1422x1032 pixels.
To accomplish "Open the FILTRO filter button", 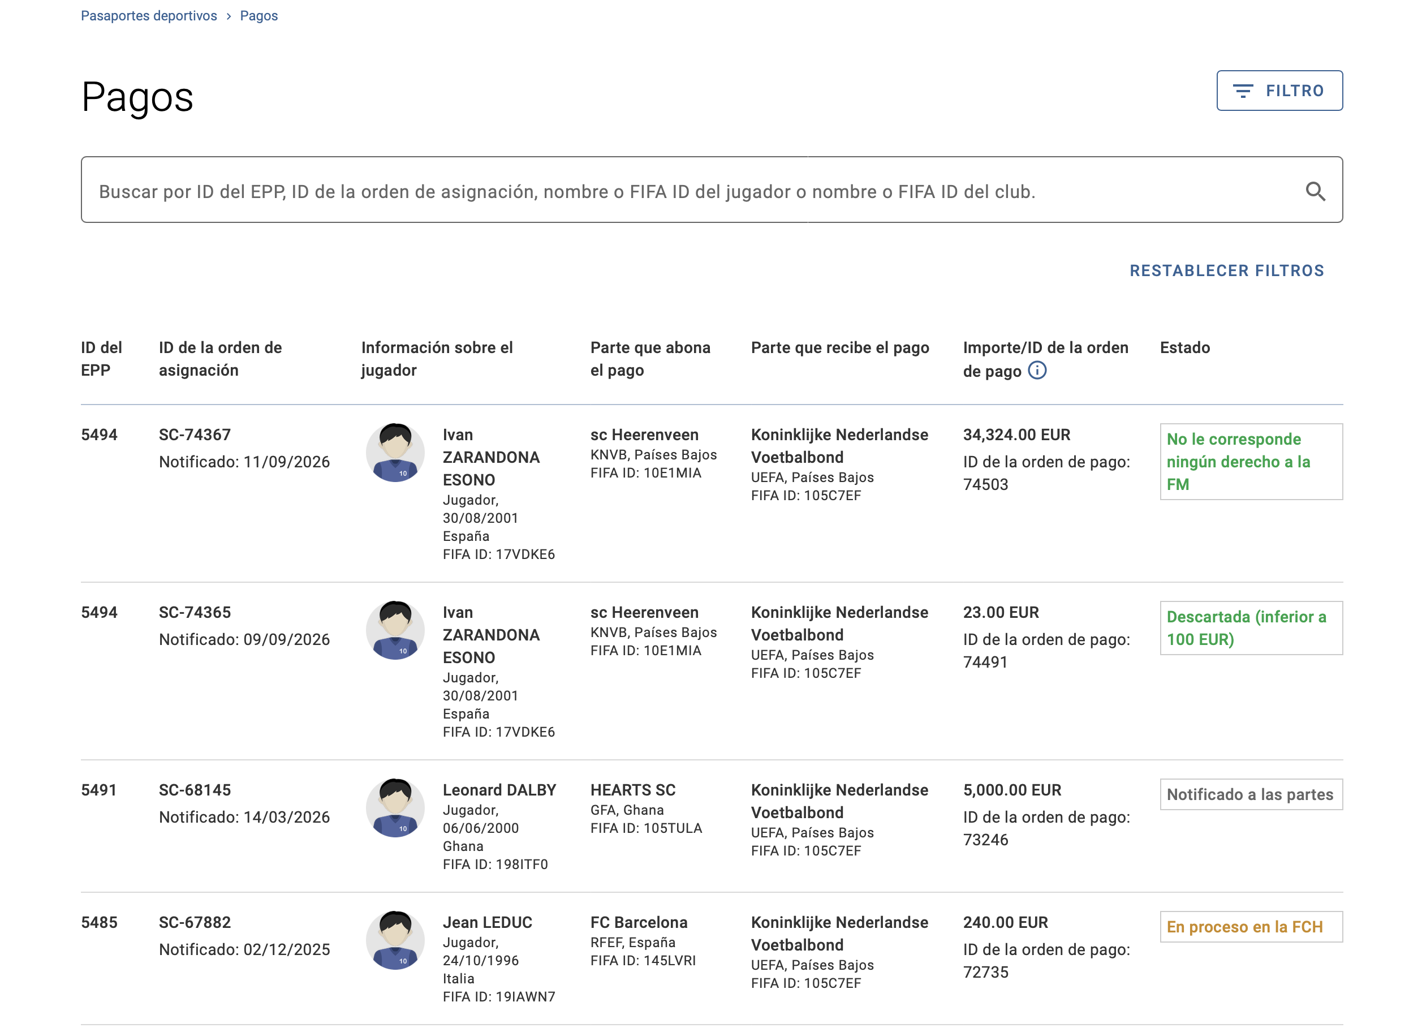I will [x=1279, y=91].
